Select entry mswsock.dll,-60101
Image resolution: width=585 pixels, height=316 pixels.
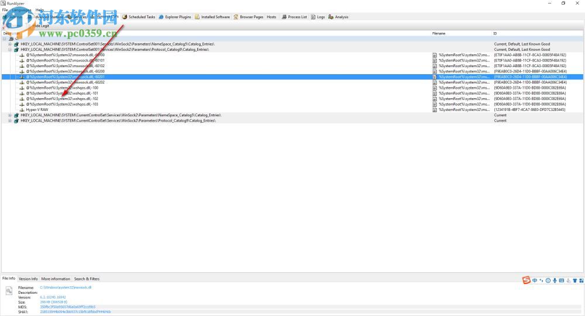(66, 60)
